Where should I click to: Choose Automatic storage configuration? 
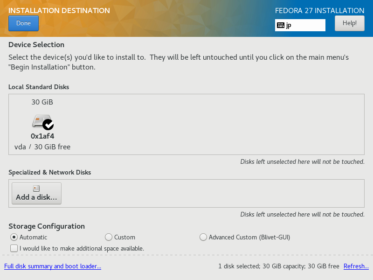tap(14, 237)
